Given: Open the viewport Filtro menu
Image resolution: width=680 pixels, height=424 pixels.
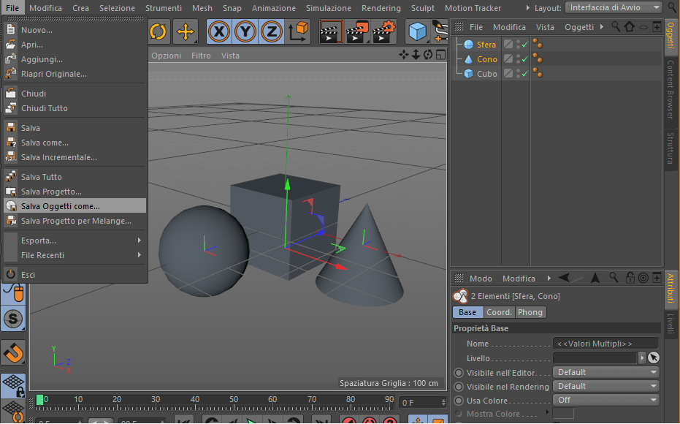Looking at the screenshot, I should tap(202, 56).
